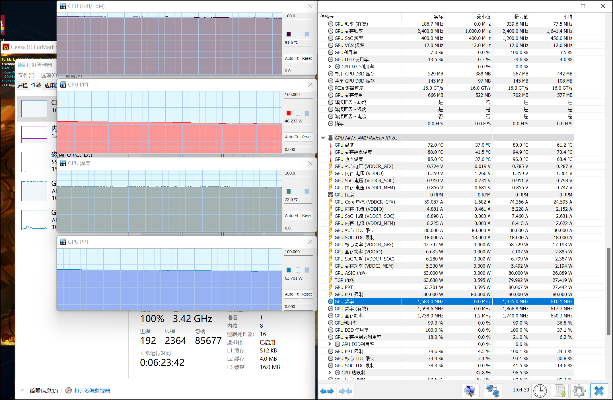Image resolution: width=613 pixels, height=400 pixels.
Task: Expand the upper GPU D3D利用率 row
Action: pos(330,66)
